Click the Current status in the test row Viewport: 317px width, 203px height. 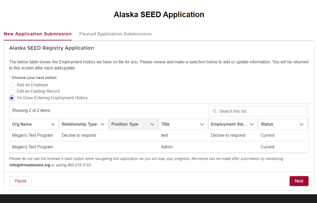coord(267,135)
